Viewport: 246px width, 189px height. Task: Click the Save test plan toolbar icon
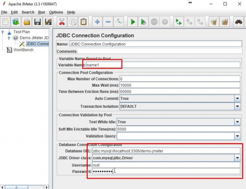37,22
